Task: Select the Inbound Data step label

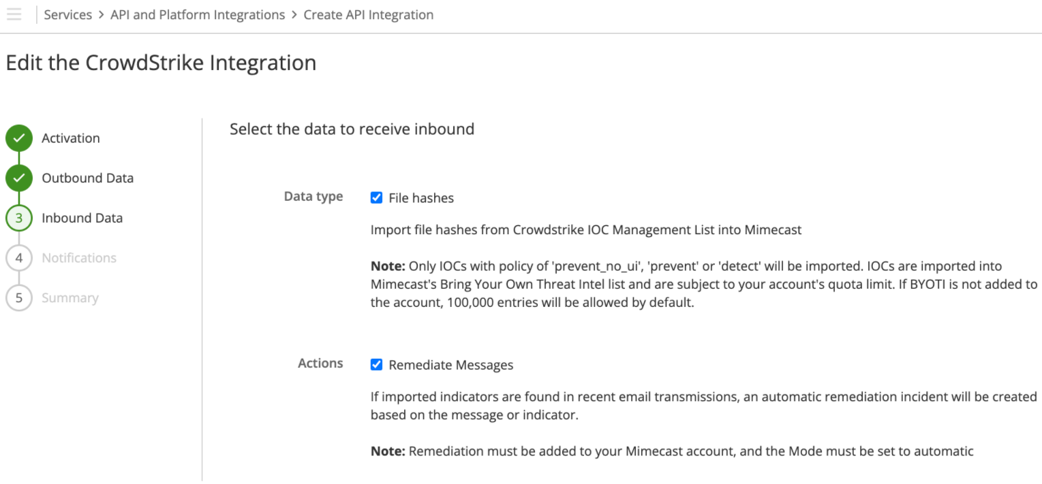Action: click(x=82, y=219)
